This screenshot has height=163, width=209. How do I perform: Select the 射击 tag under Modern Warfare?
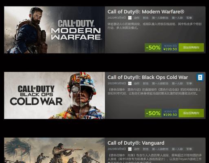pos(145,18)
